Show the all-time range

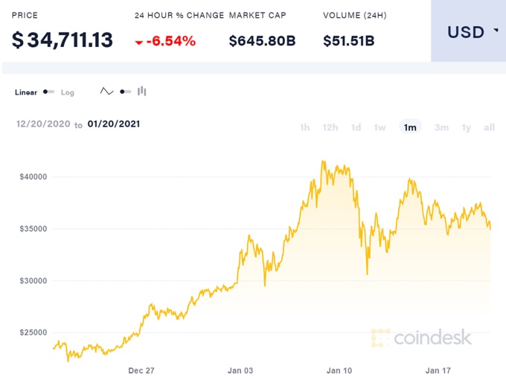click(x=489, y=127)
